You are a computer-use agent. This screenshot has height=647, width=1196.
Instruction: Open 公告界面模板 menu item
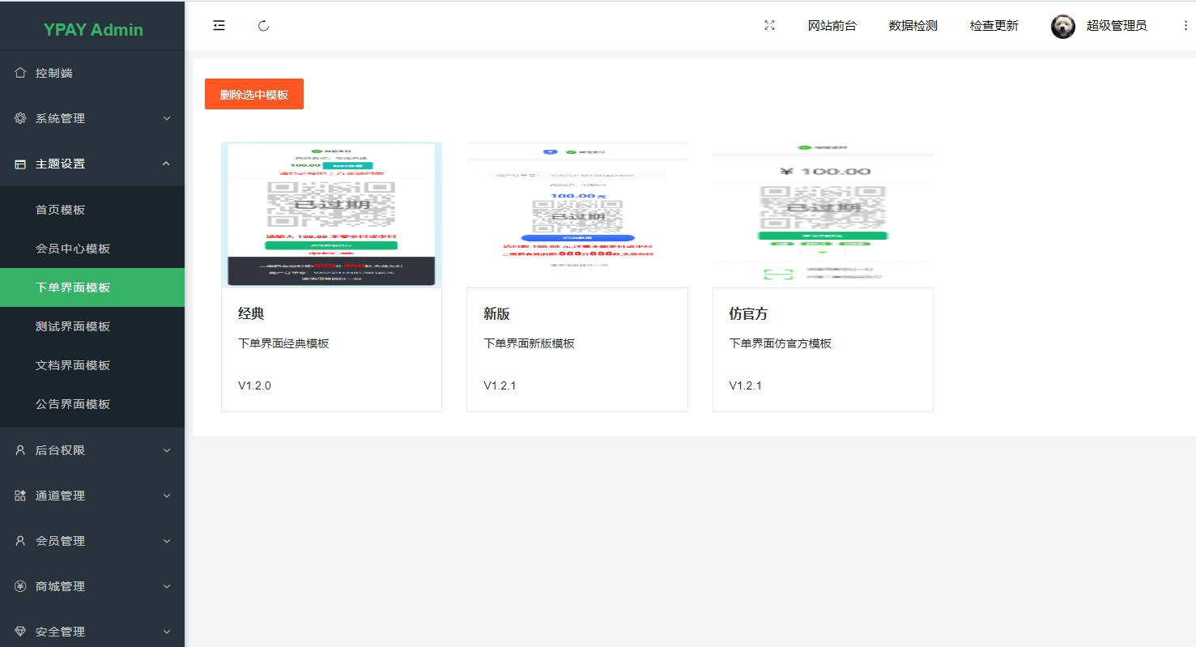(x=92, y=404)
